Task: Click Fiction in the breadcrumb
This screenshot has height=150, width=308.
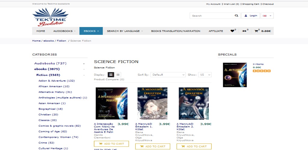Action: point(61,41)
